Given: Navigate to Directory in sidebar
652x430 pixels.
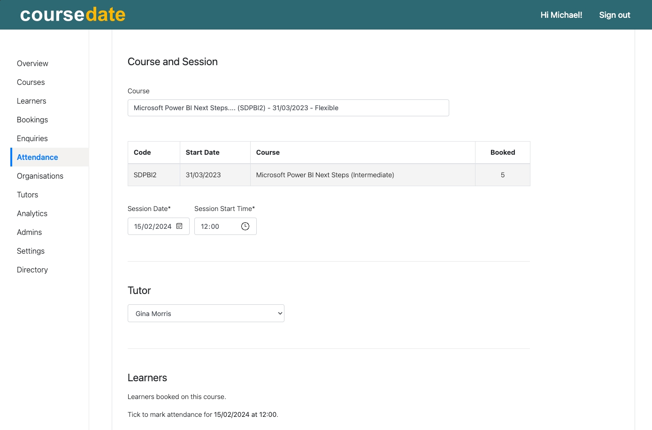Looking at the screenshot, I should (x=32, y=270).
